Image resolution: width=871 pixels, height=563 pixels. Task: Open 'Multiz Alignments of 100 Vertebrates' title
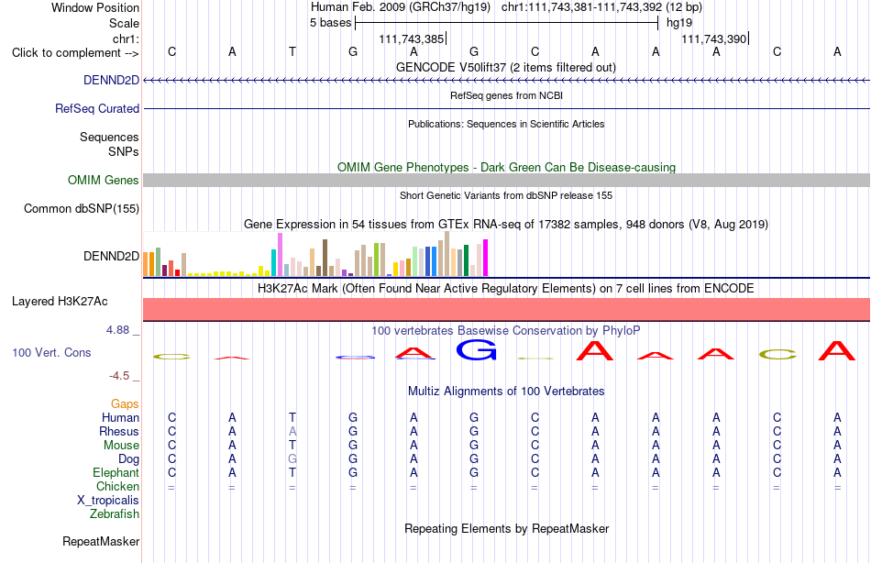(506, 391)
